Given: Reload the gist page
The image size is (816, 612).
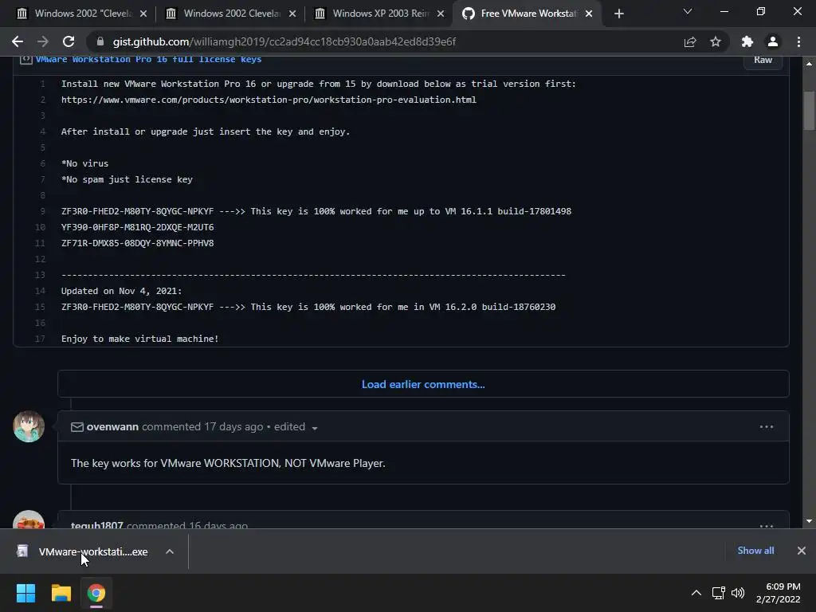Looking at the screenshot, I should tap(69, 41).
